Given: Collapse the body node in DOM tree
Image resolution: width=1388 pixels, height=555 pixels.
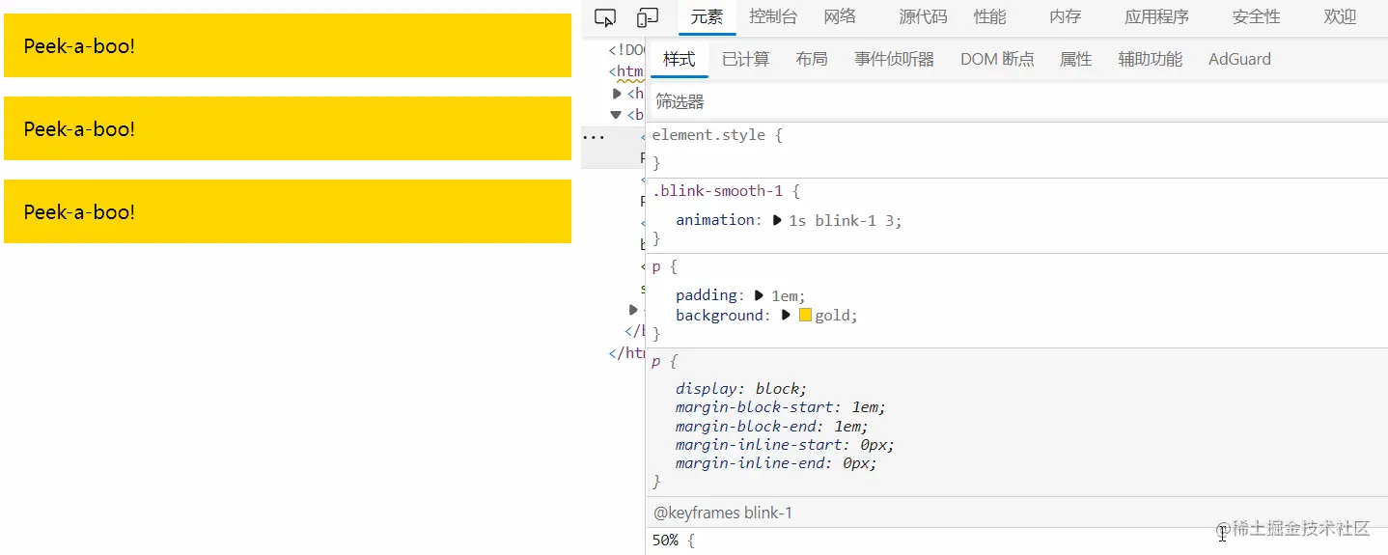Looking at the screenshot, I should [x=618, y=115].
